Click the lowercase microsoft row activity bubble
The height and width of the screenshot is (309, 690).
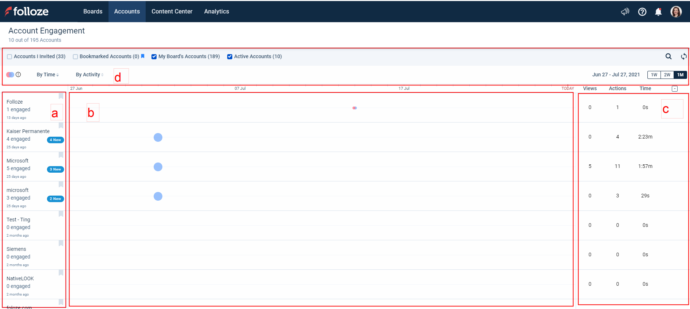click(x=158, y=196)
